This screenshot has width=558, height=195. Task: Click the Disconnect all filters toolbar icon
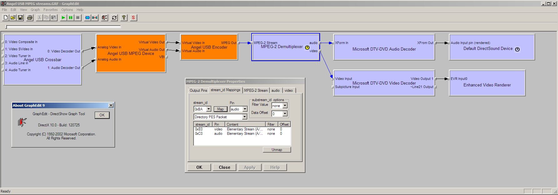(x=95, y=17)
